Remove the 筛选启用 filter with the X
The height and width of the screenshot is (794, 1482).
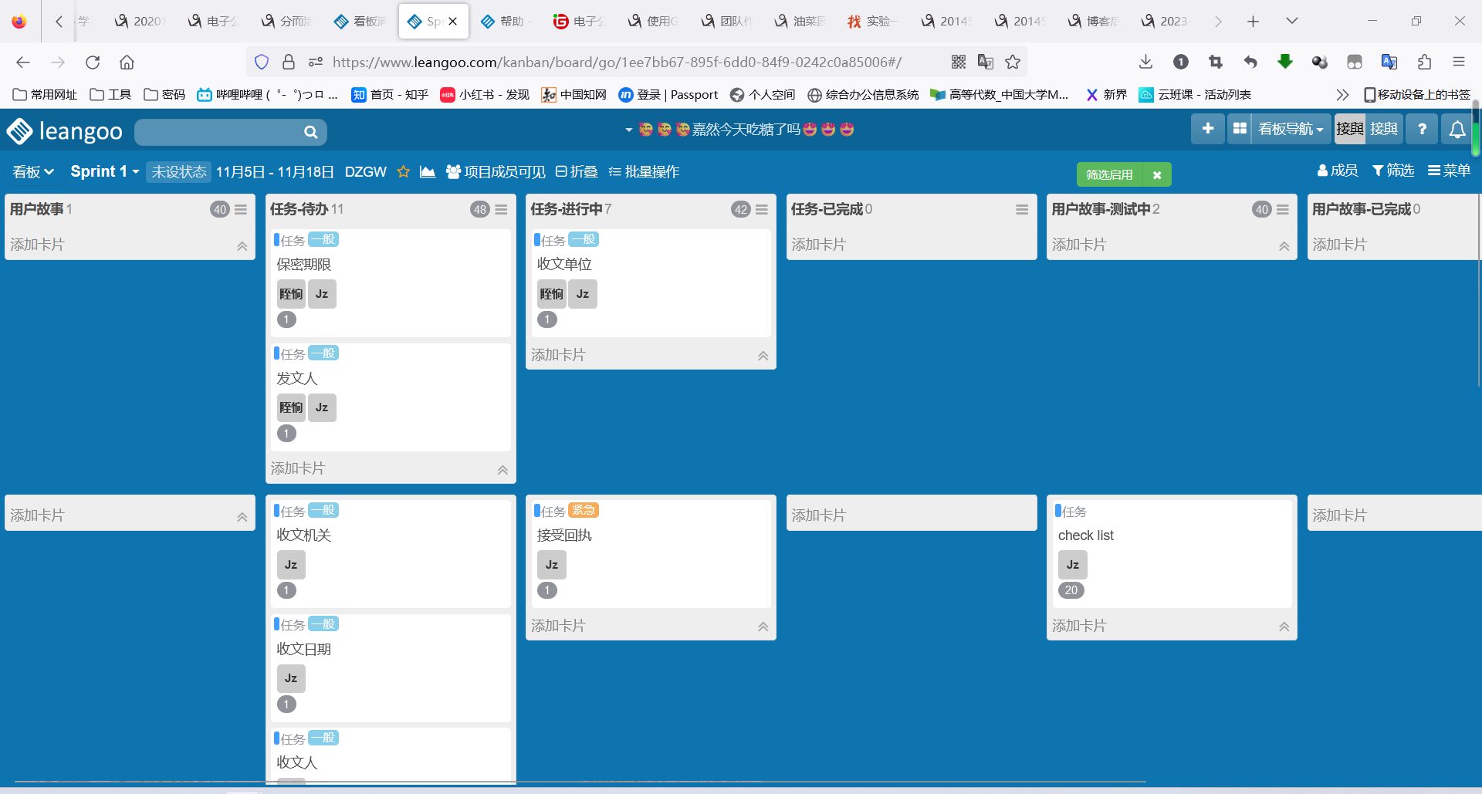(x=1157, y=175)
